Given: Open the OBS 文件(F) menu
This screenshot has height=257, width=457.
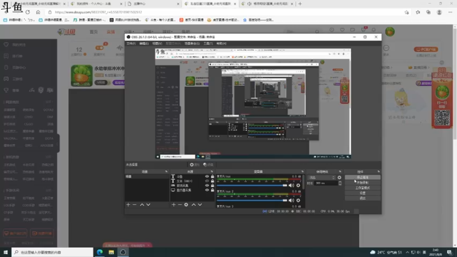Looking at the screenshot, I should (x=131, y=43).
